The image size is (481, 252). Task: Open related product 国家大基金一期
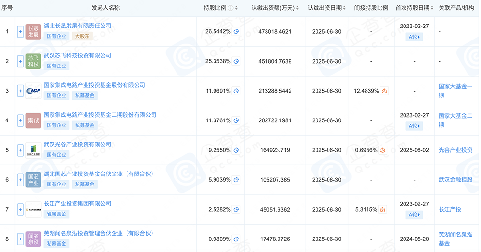point(456,91)
